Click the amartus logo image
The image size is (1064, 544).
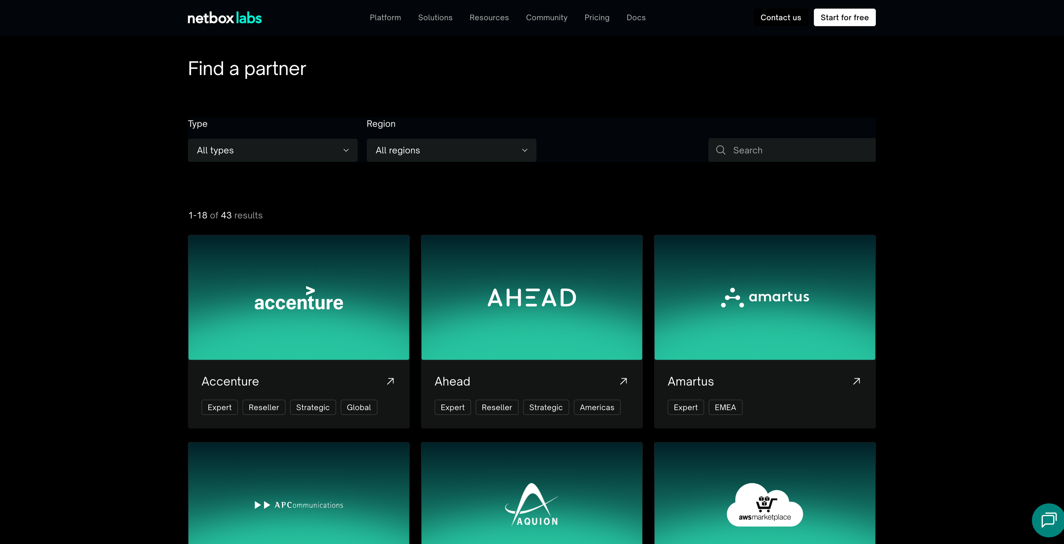[764, 297]
